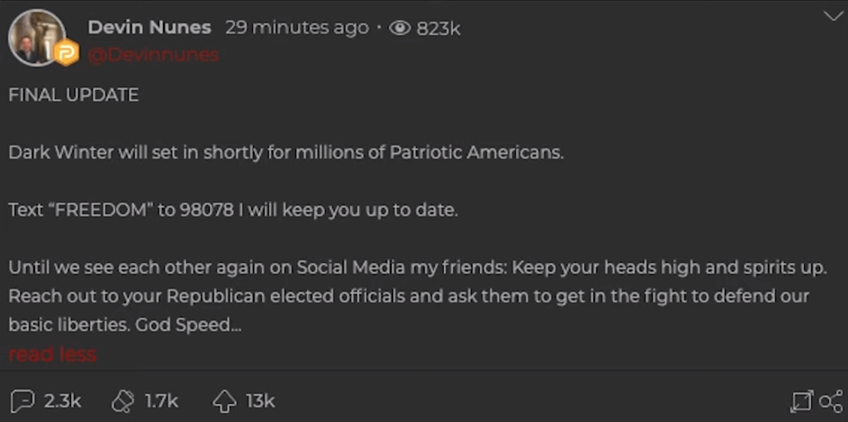Expand the post options chevron
Screen dimensions: 848x422
833,15
